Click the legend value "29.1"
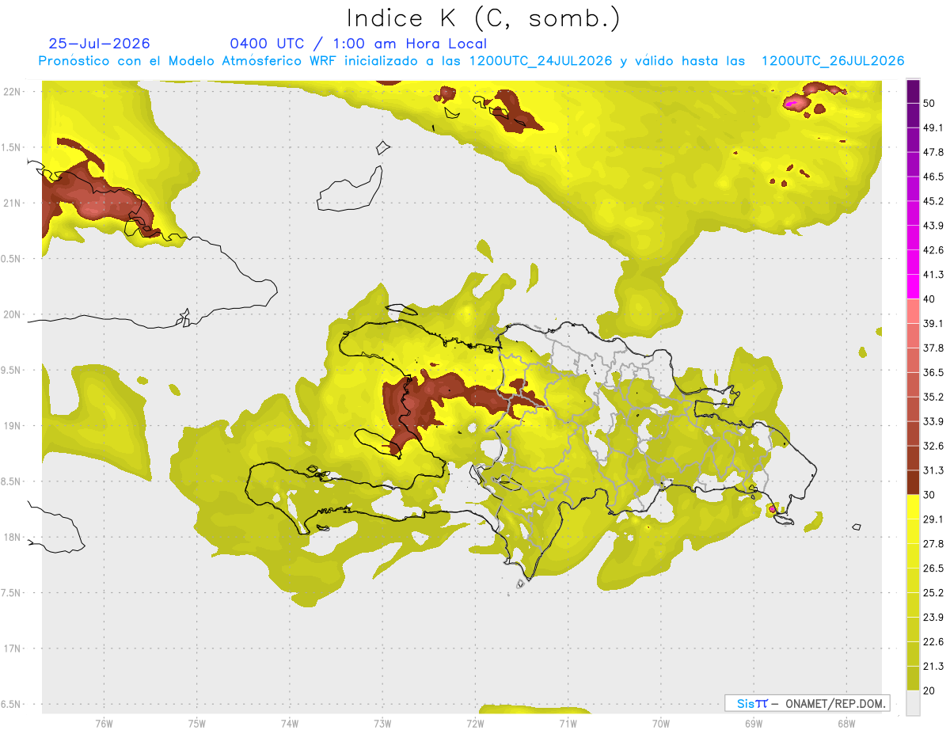Screen dimensions: 950x734 point(934,519)
